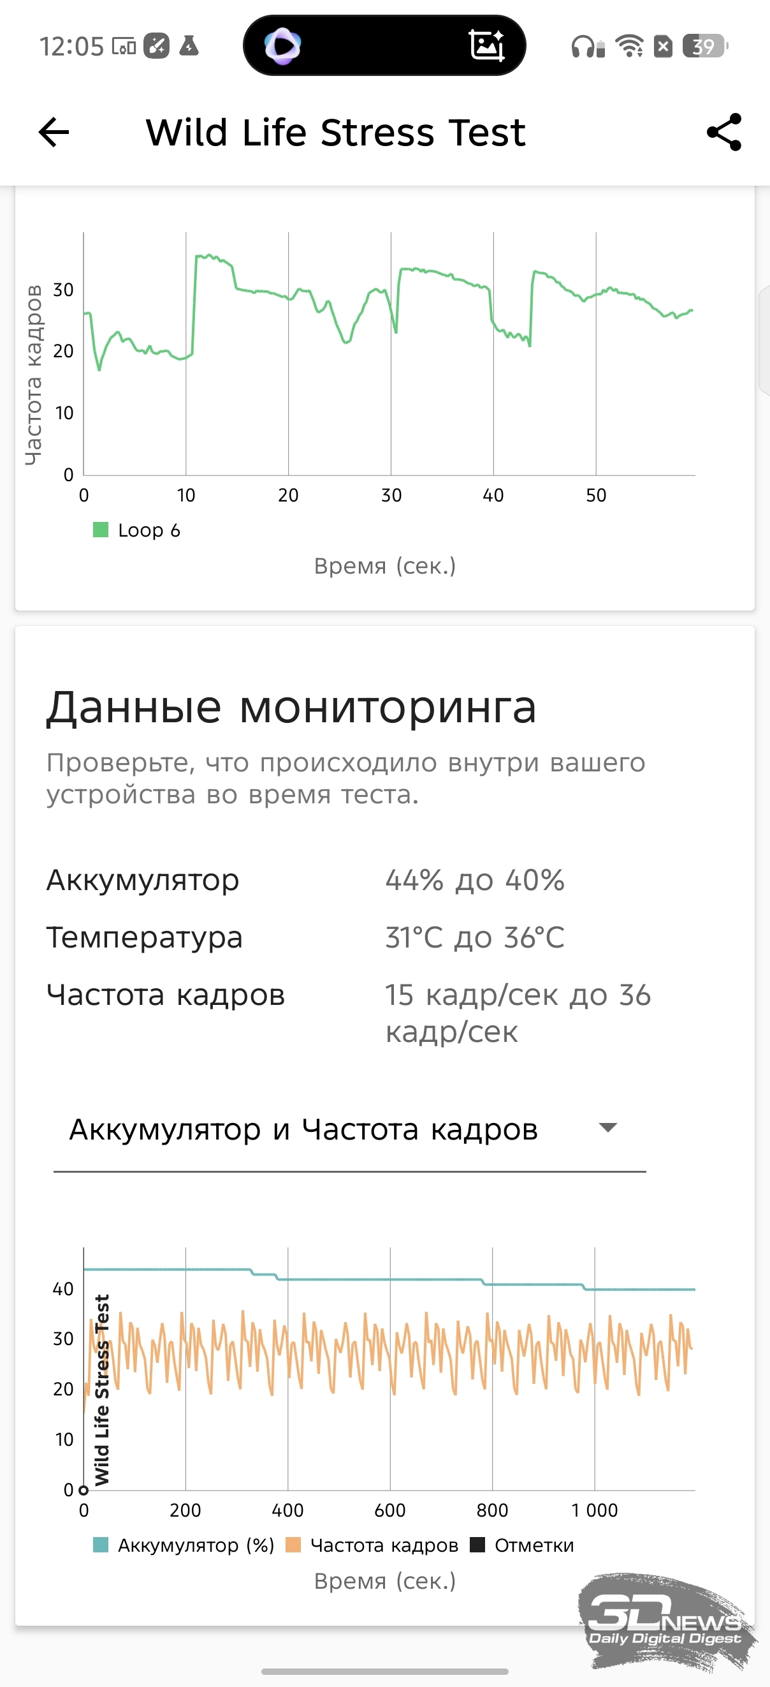The image size is (770, 1687).
Task: Tap the dropdown arrow next to chart selector
Action: (607, 1127)
